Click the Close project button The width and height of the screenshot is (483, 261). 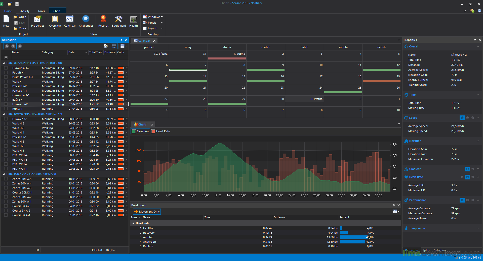(20, 28)
